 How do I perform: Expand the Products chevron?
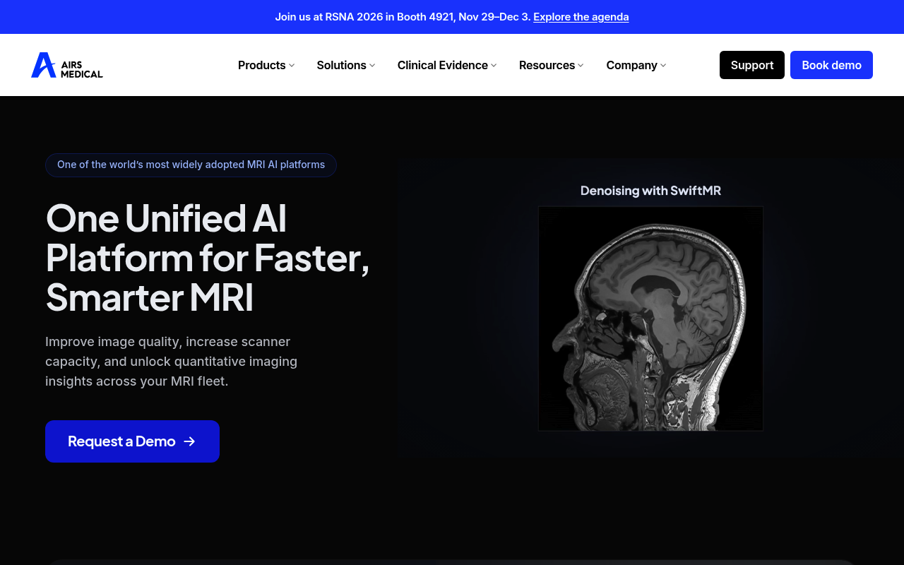click(292, 66)
